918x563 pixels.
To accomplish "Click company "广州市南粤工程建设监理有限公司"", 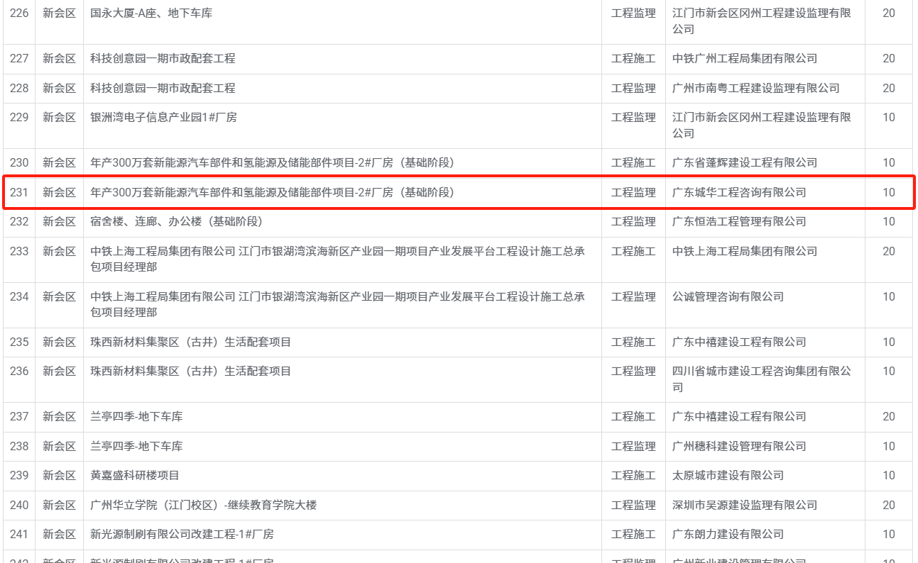I will coord(755,88).
